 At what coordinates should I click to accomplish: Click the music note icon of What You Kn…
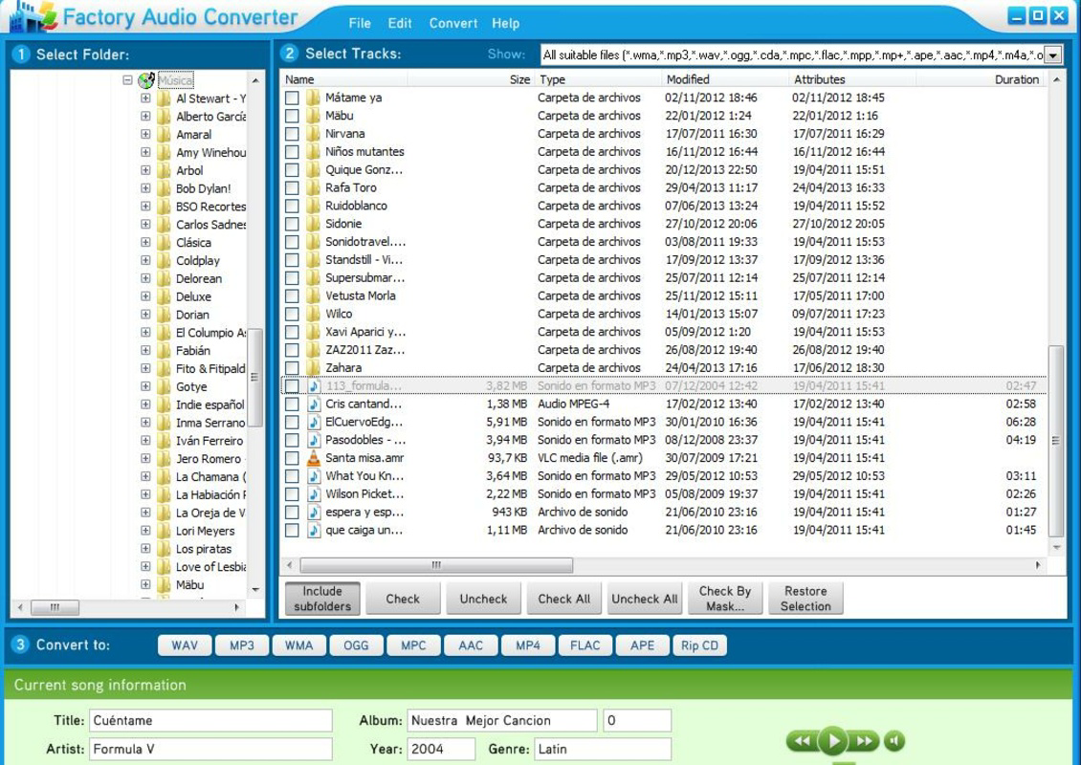tap(314, 475)
